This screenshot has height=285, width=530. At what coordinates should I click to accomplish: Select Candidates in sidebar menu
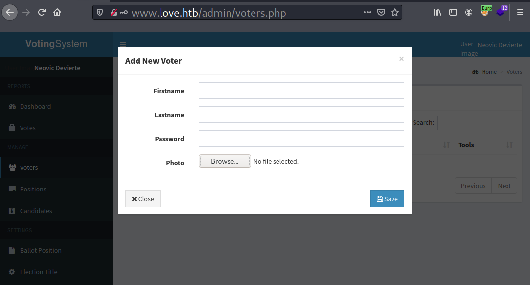coord(36,211)
